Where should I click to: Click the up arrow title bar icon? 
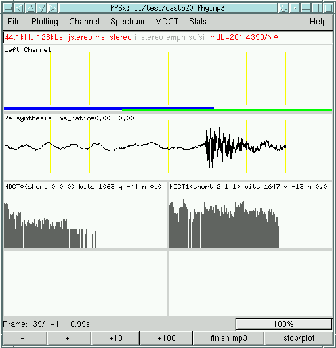(x=31, y=8)
